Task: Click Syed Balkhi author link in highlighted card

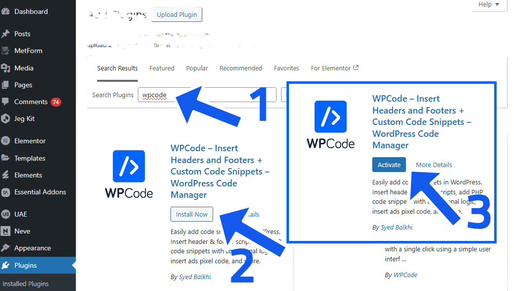Action: tap(397, 228)
